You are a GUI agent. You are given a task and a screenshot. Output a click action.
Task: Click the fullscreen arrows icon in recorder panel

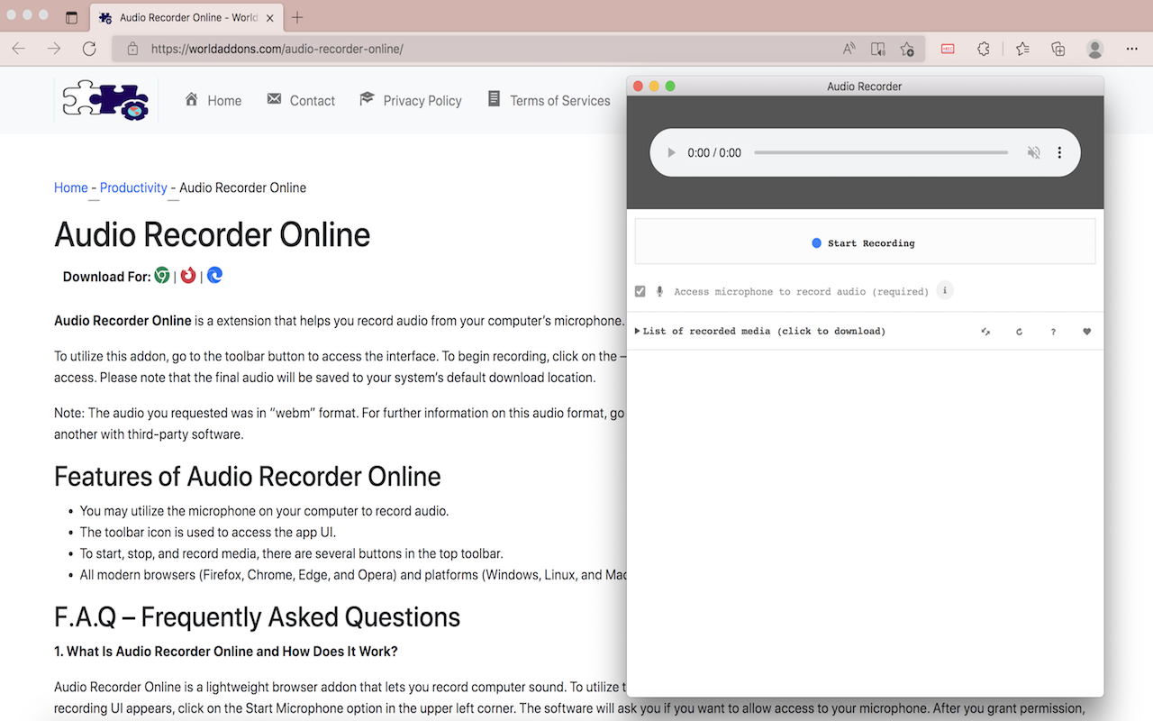[985, 331]
